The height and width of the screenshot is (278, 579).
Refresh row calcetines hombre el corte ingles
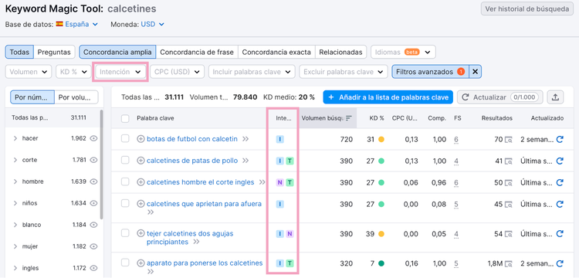pos(560,182)
